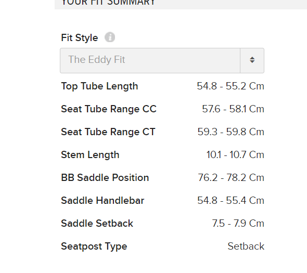Select the 54.8 - 55.4 Cm value
The height and width of the screenshot is (273, 307).
pos(231,201)
